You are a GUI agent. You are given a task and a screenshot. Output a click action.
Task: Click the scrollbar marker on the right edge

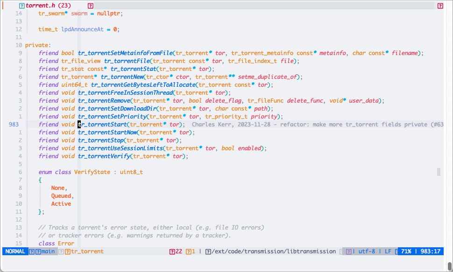point(439,172)
